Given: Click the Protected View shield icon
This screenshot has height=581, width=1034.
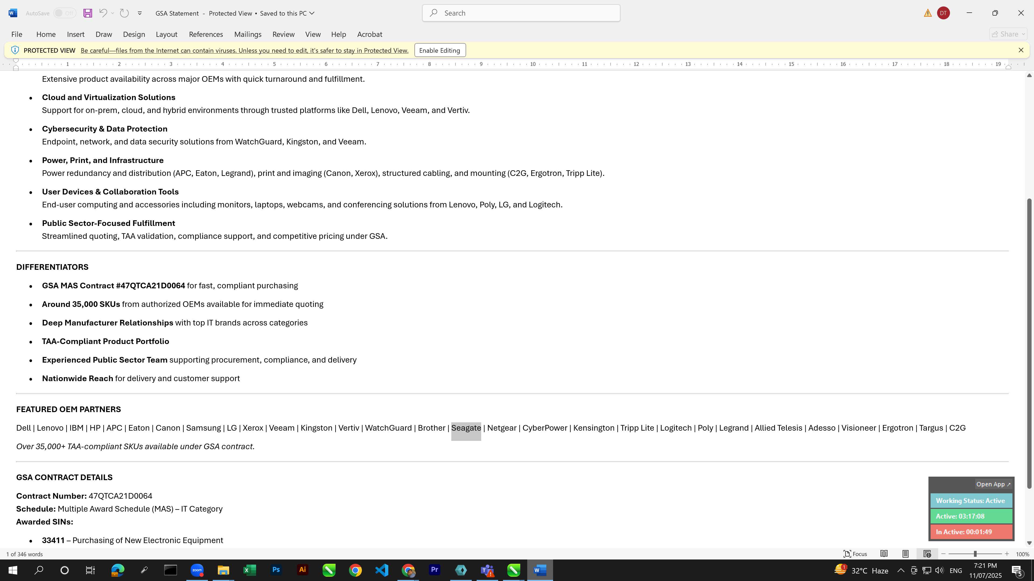Looking at the screenshot, I should (x=15, y=50).
